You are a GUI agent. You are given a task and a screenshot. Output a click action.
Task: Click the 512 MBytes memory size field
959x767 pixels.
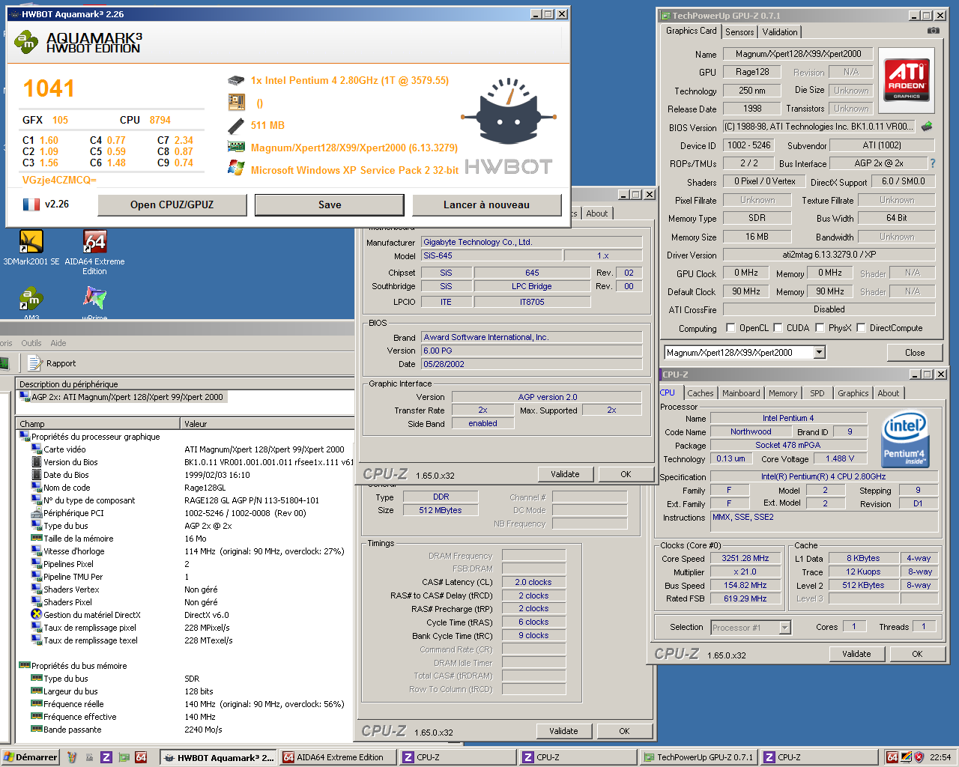pos(441,510)
